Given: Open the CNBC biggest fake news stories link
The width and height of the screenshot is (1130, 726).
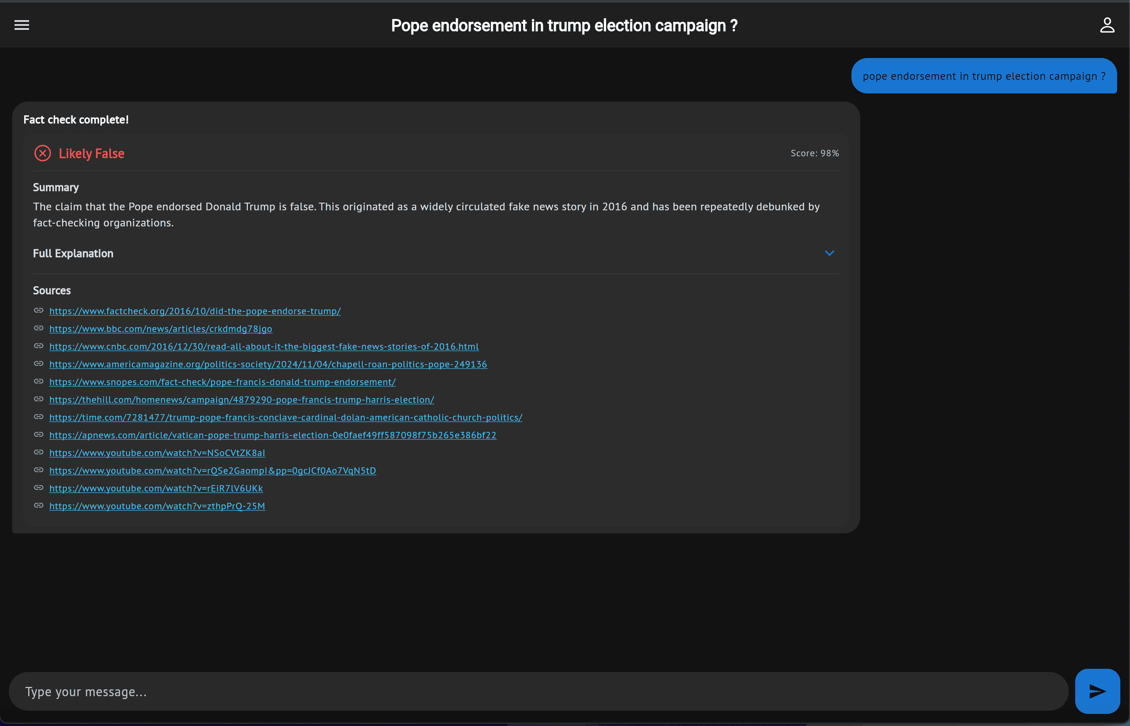Looking at the screenshot, I should (264, 346).
